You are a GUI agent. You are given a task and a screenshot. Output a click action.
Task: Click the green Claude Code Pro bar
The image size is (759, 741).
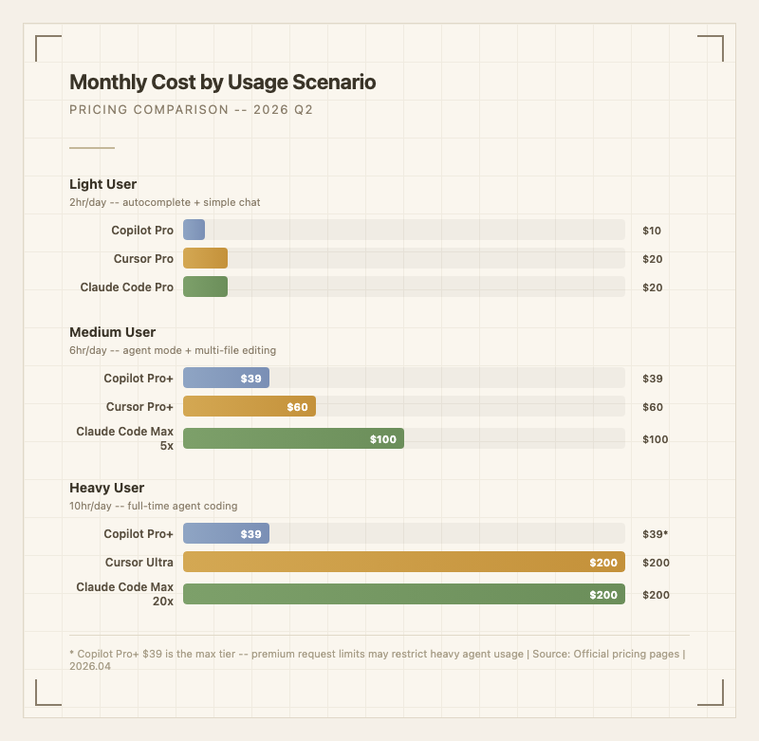coord(205,287)
